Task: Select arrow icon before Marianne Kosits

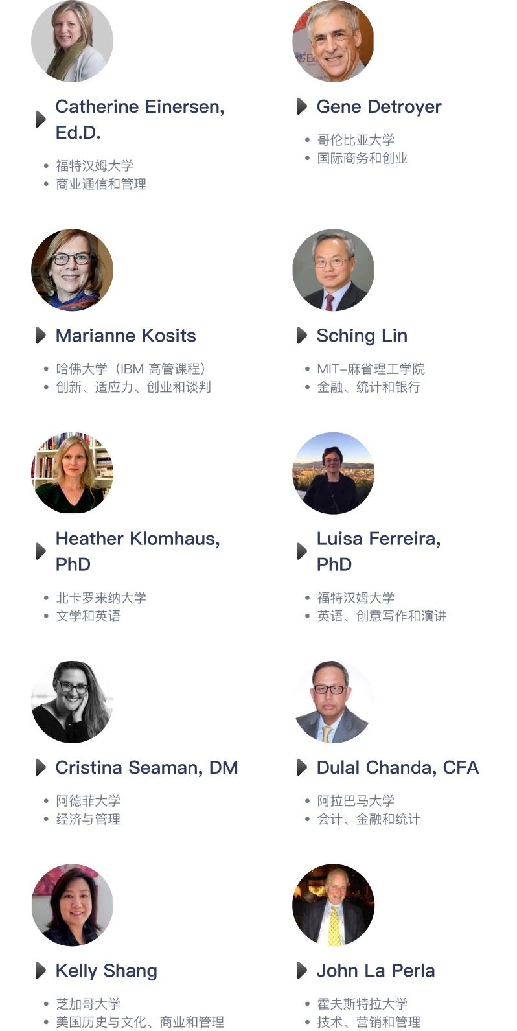Action: [40, 335]
